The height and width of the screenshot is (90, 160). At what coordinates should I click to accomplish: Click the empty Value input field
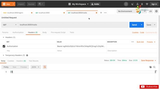(x=81, y=50)
